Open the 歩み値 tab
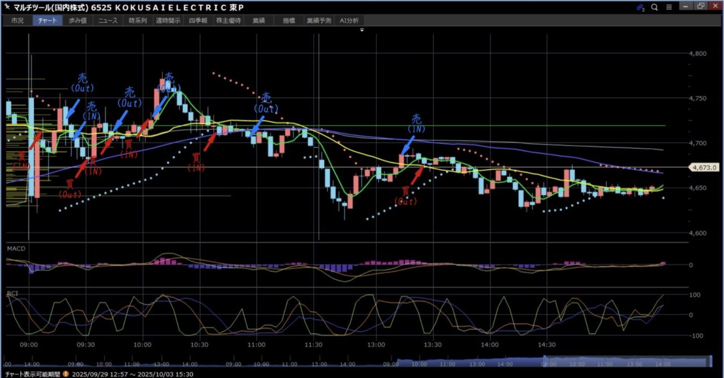 click(78, 20)
